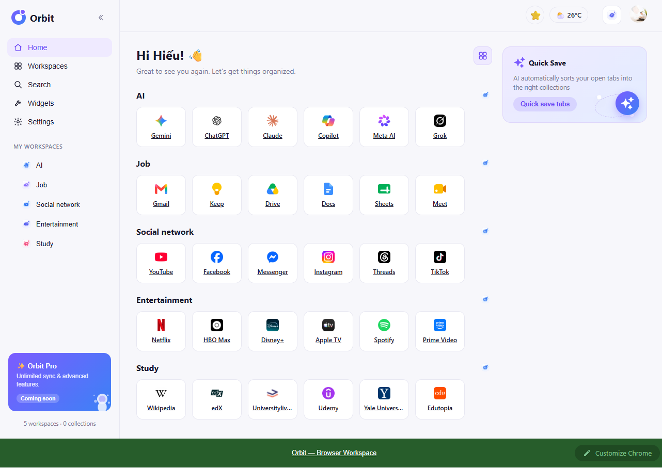This screenshot has width=662, height=468.
Task: Open the Copilot tile
Action: point(328,127)
